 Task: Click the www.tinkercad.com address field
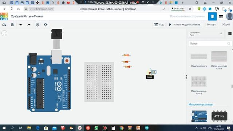coord(41,9)
